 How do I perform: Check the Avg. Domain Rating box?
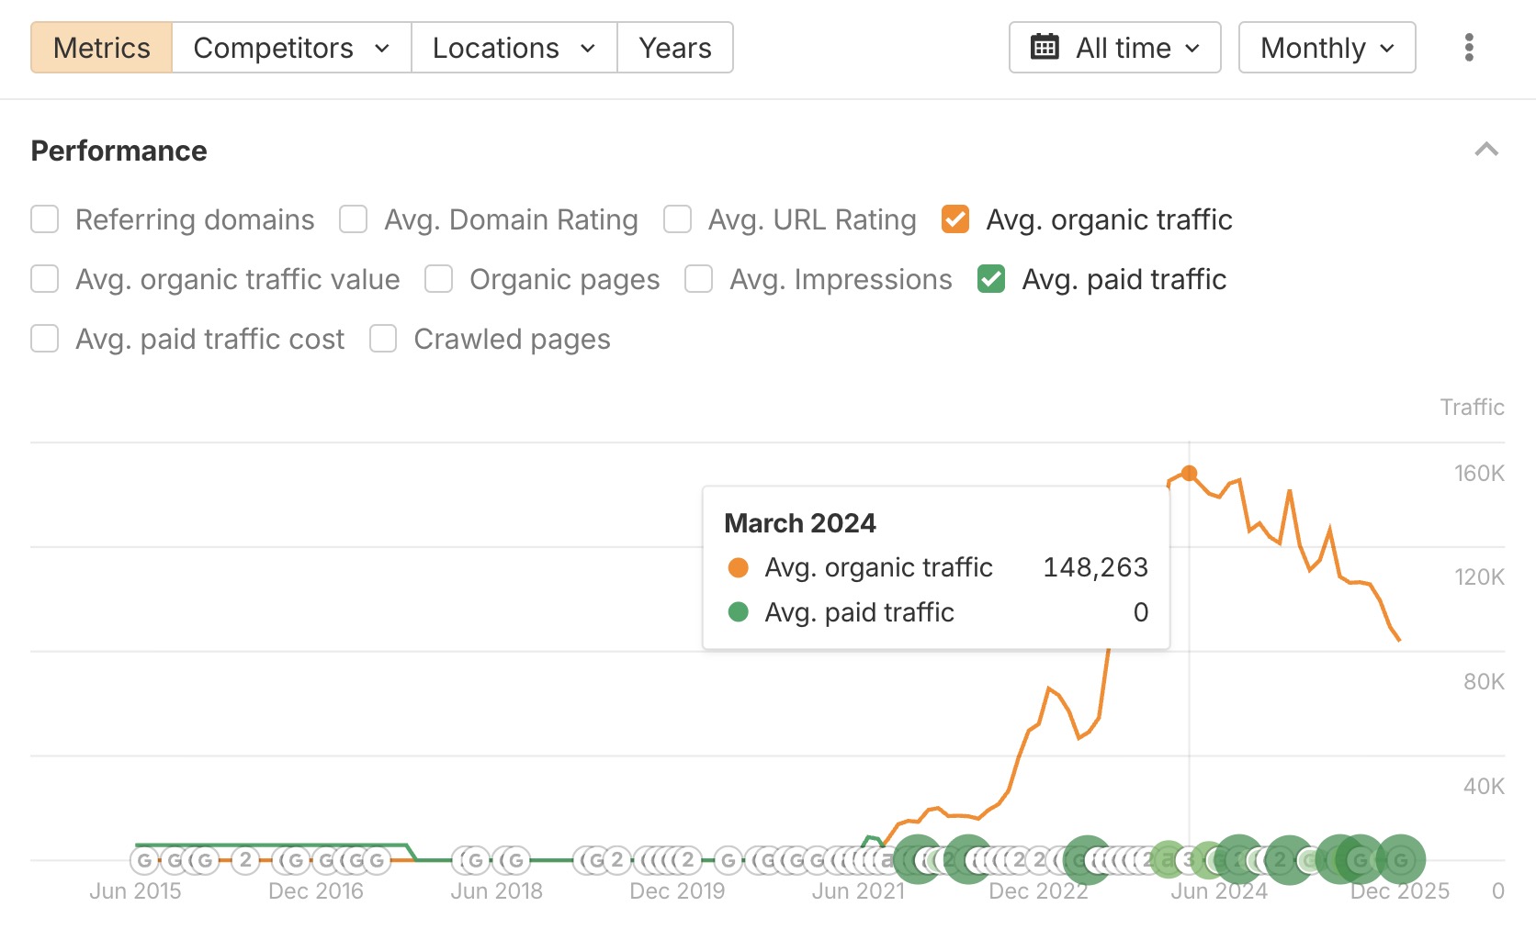pos(354,219)
